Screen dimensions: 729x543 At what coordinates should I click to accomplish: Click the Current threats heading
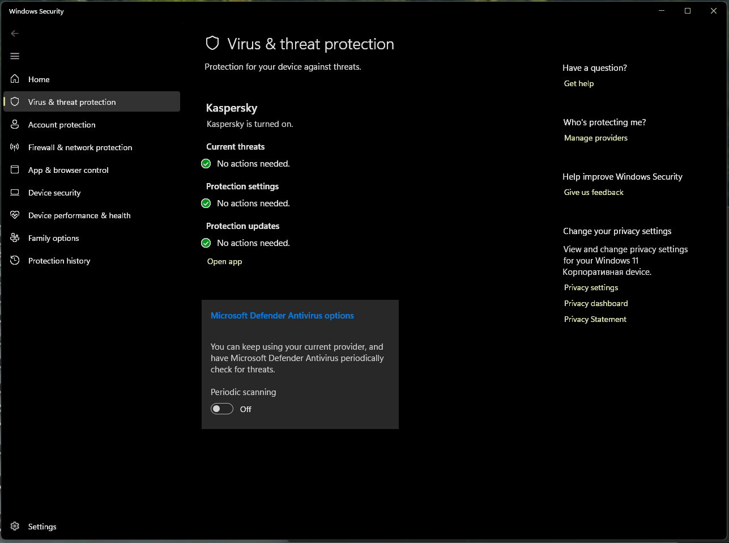236,147
